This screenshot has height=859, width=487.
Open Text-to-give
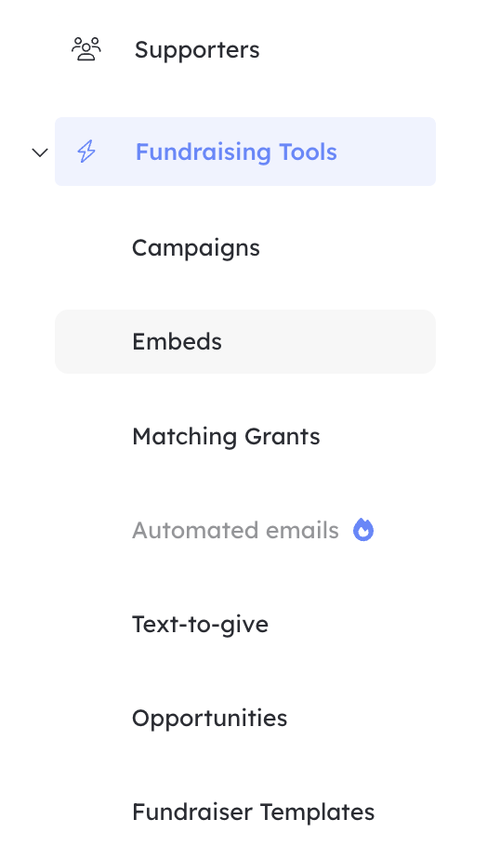[201, 625]
